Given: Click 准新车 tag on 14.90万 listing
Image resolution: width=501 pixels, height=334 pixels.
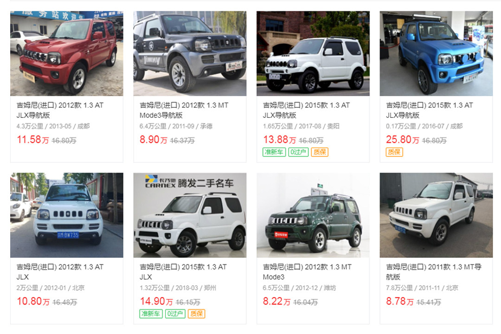Looking at the screenshot, I should [x=151, y=314].
